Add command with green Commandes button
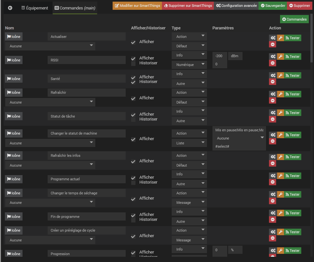The height and width of the screenshot is (262, 314). pos(294,19)
